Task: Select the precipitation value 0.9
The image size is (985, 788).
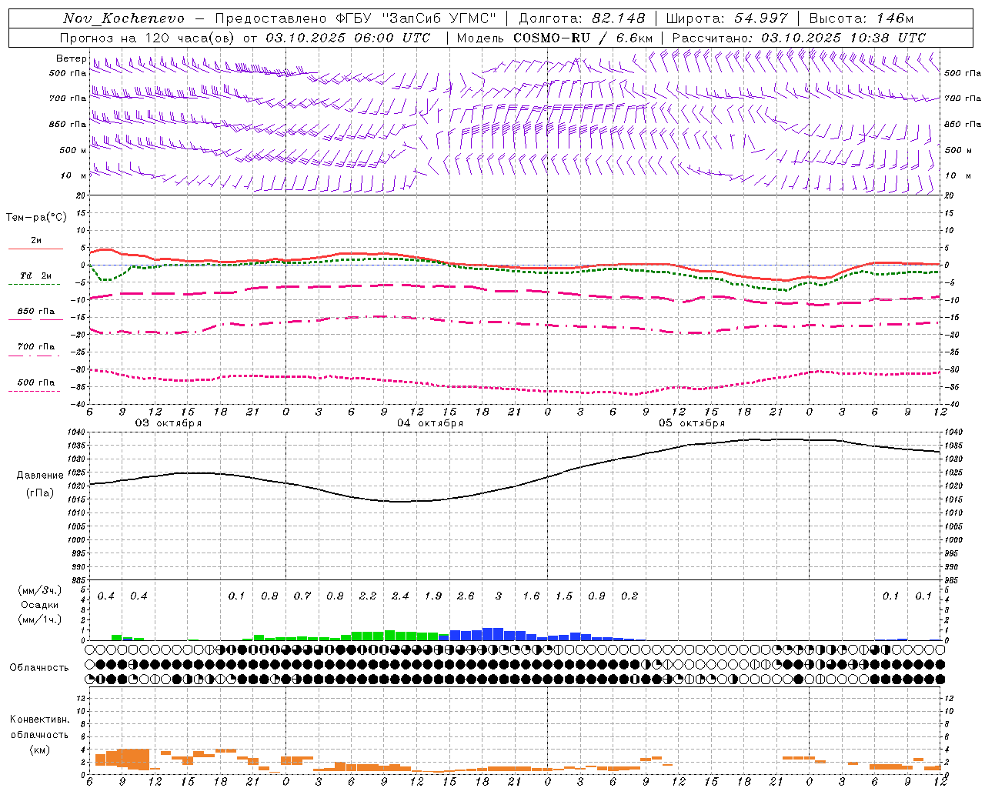Action: [x=596, y=596]
